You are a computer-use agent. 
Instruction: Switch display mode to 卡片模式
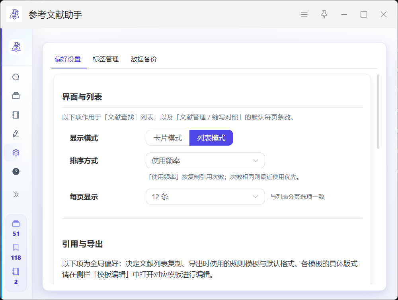[x=168, y=138]
